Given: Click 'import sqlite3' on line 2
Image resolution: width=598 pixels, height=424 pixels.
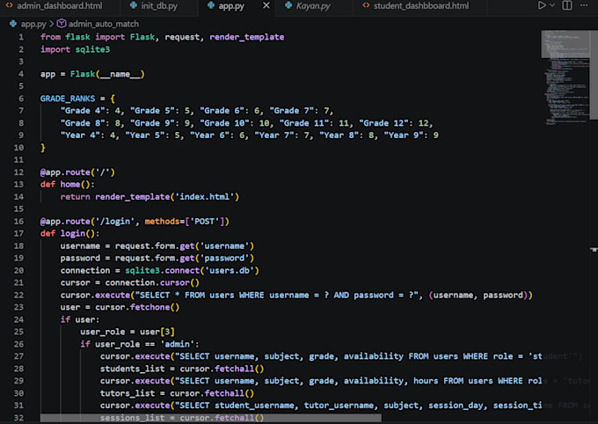Looking at the screenshot, I should (x=75, y=49).
